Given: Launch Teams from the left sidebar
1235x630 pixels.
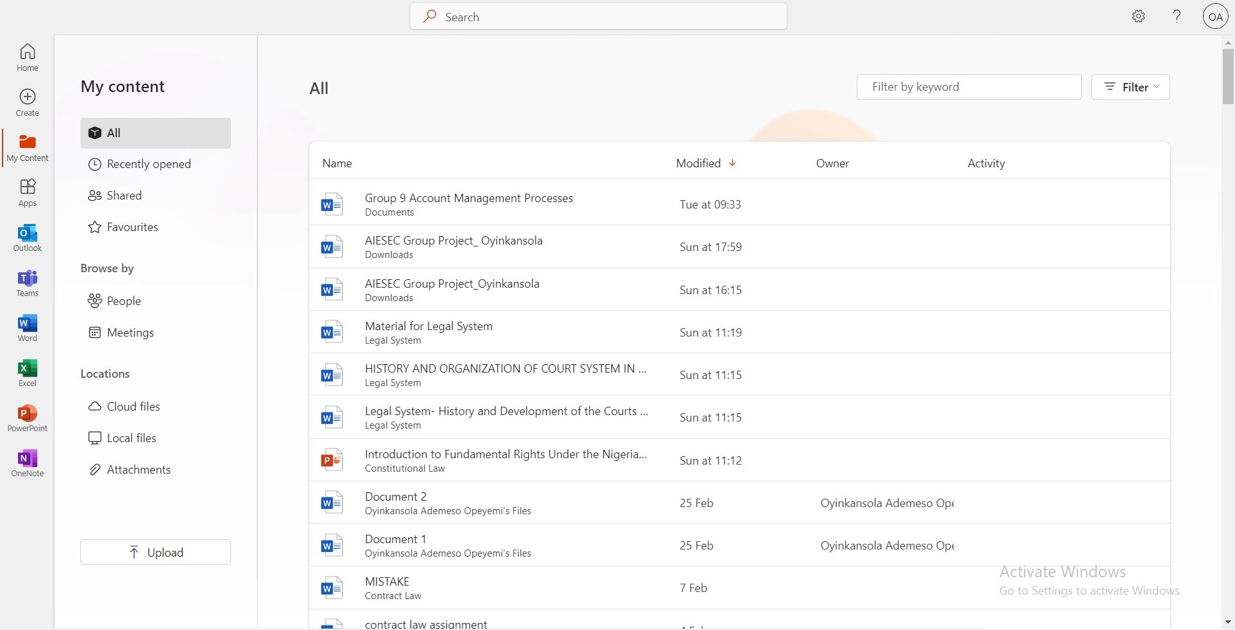Looking at the screenshot, I should [27, 283].
